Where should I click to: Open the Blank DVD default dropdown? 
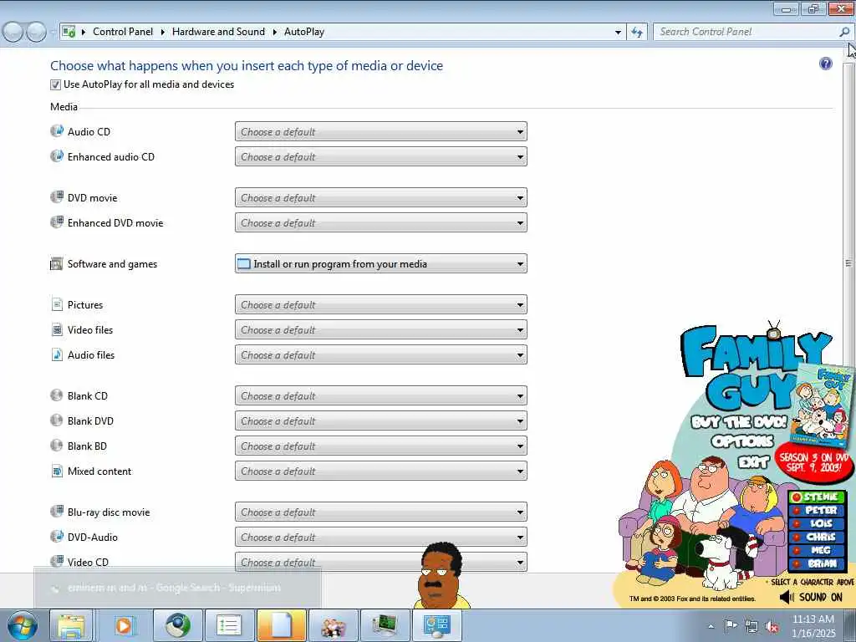pyautogui.click(x=381, y=421)
